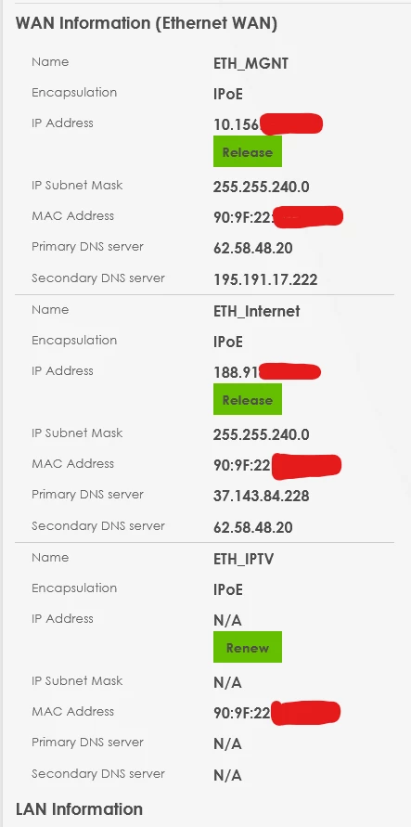Click Release button under ETH_Internet IP address
Image resolution: width=411 pixels, height=827 pixels.
coord(248,399)
